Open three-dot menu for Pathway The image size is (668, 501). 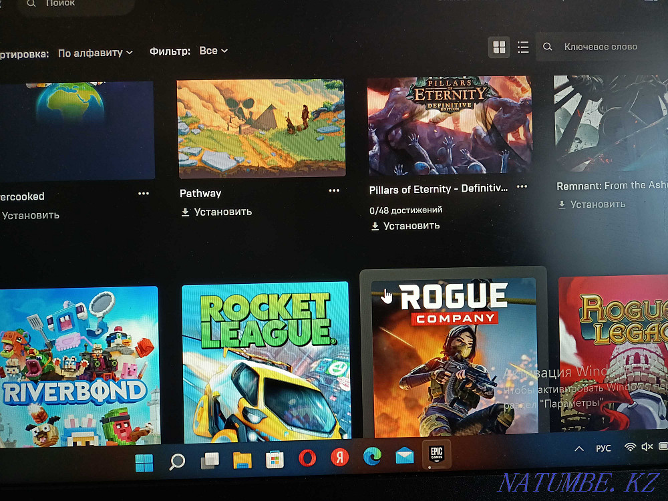[334, 191]
